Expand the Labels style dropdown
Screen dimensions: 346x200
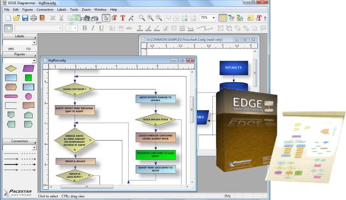19,43
